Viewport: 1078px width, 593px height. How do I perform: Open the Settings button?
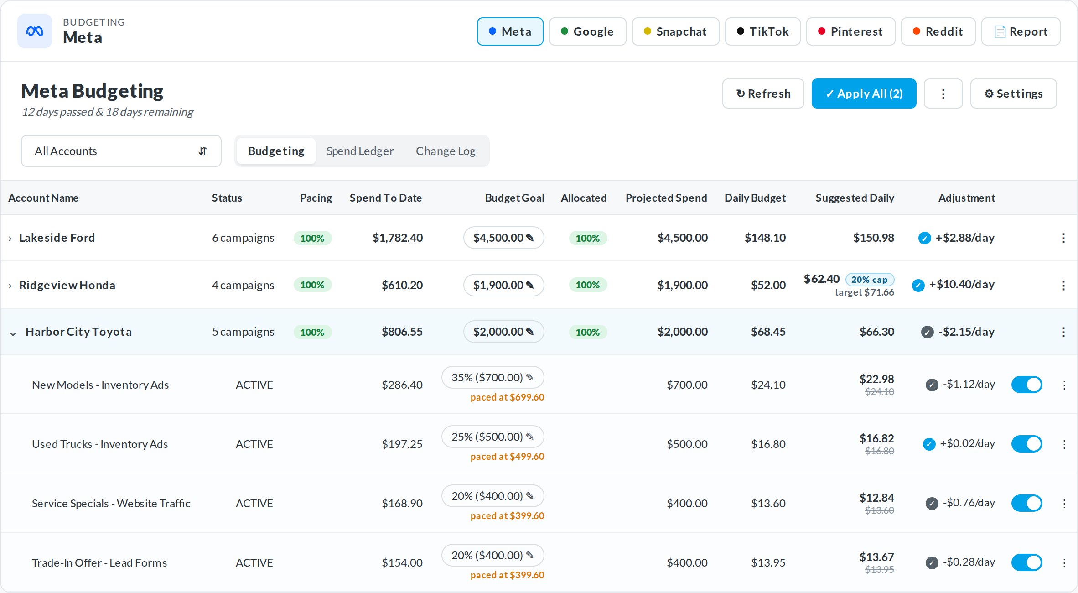click(x=1013, y=94)
